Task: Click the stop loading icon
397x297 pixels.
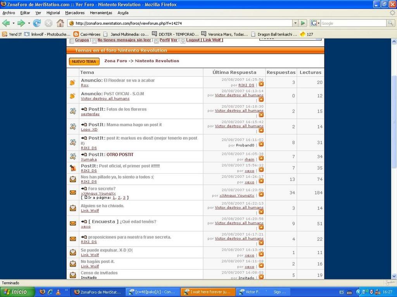Action: [x=48, y=23]
